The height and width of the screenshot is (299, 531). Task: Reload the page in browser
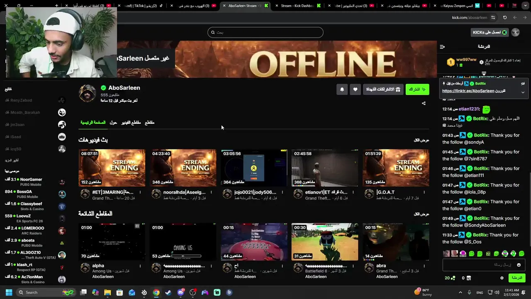[x=505, y=17]
